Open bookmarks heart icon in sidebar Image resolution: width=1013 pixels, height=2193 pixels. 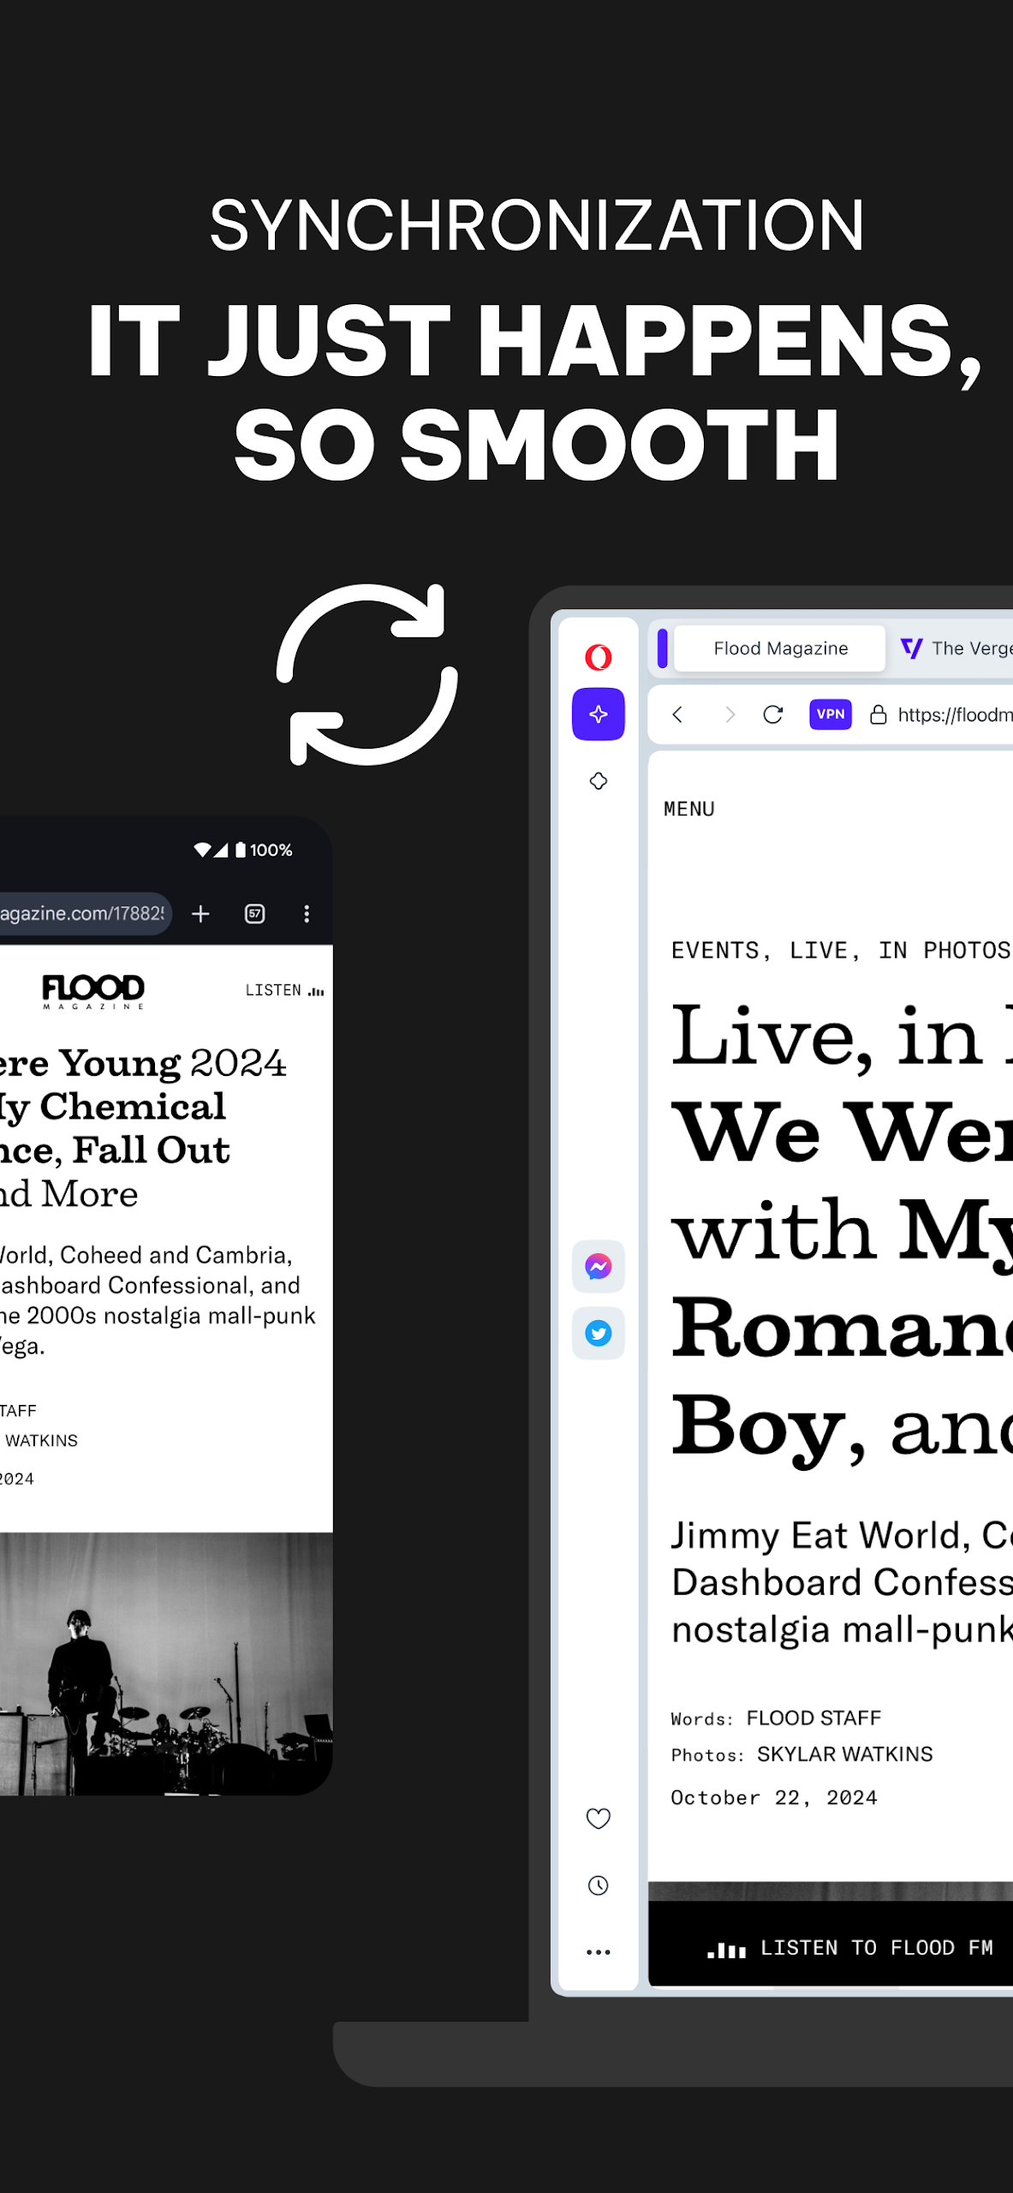[598, 1818]
